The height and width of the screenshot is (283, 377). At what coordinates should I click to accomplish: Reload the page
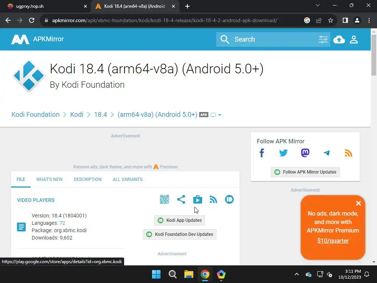point(32,21)
